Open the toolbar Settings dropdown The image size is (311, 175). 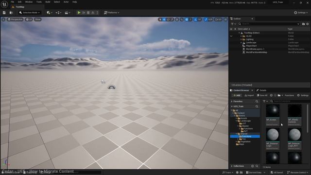click(x=301, y=13)
